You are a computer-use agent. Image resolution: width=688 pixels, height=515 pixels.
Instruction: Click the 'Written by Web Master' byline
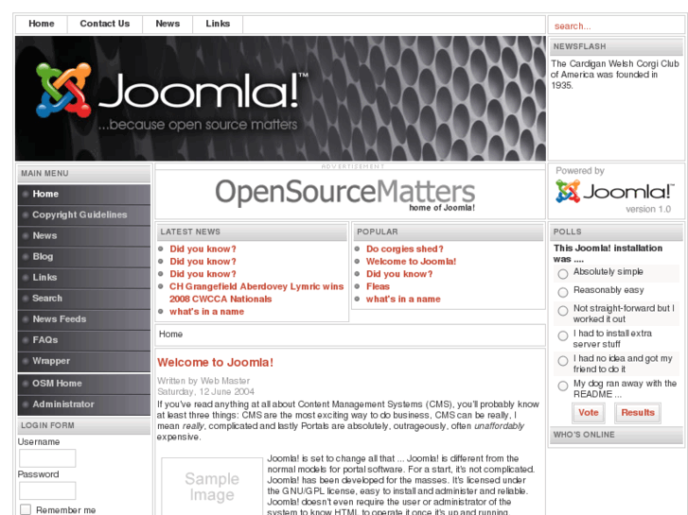203,381
